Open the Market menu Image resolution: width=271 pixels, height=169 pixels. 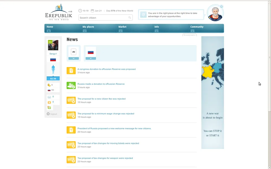pyautogui.click(x=122, y=27)
